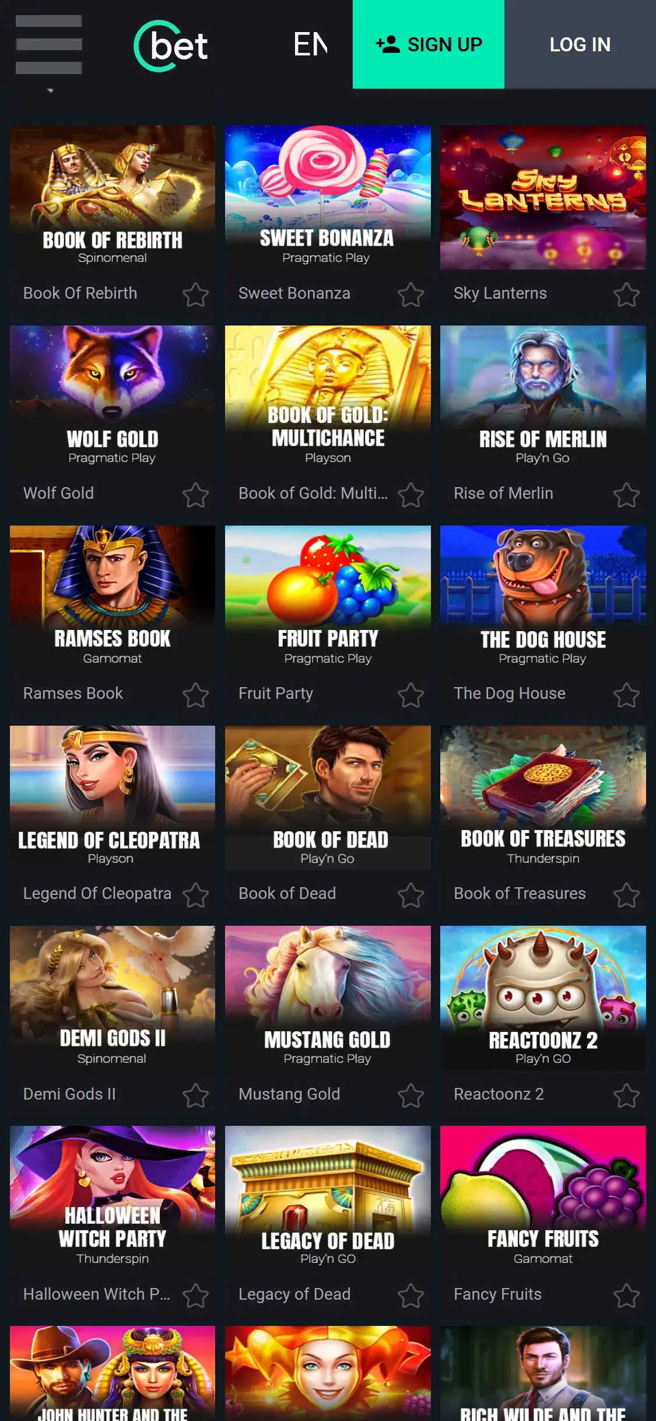This screenshot has width=656, height=1421.
Task: Click the Cbet logo
Action: pos(171,45)
